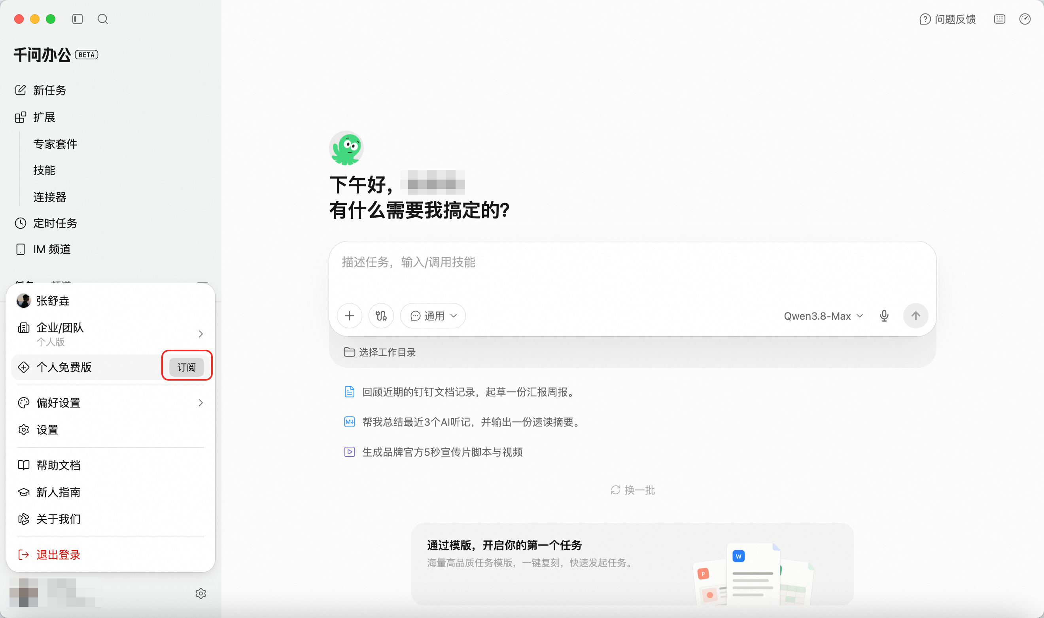Click the 换一批 refresh icon
This screenshot has height=618, width=1044.
[615, 490]
